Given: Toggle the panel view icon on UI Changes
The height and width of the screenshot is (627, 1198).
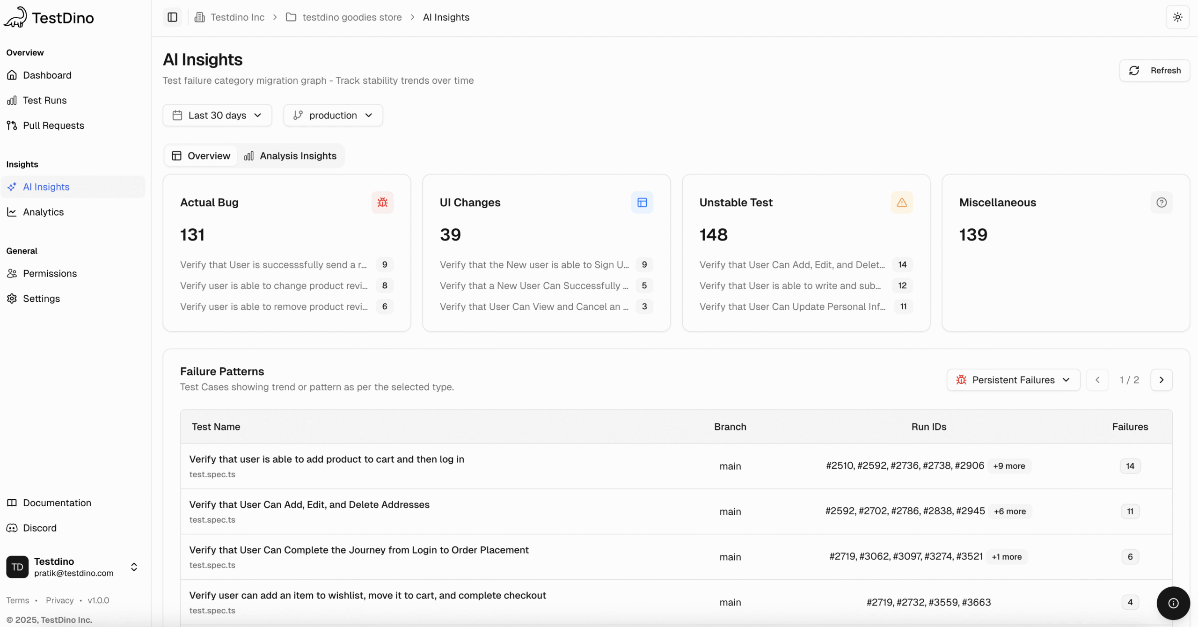Looking at the screenshot, I should click(642, 202).
